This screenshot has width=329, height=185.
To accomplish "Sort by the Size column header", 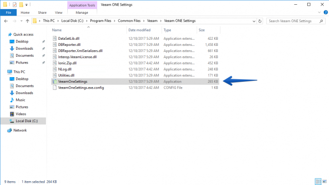I will pyautogui.click(x=201, y=30).
